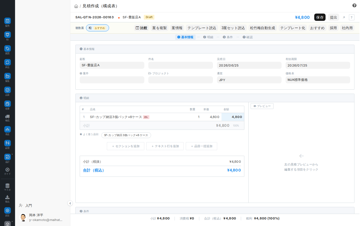Viewport: 362px width, 226px height.
Task: Open the 資産 (Assets) module icon
Action: click(x=8, y=129)
